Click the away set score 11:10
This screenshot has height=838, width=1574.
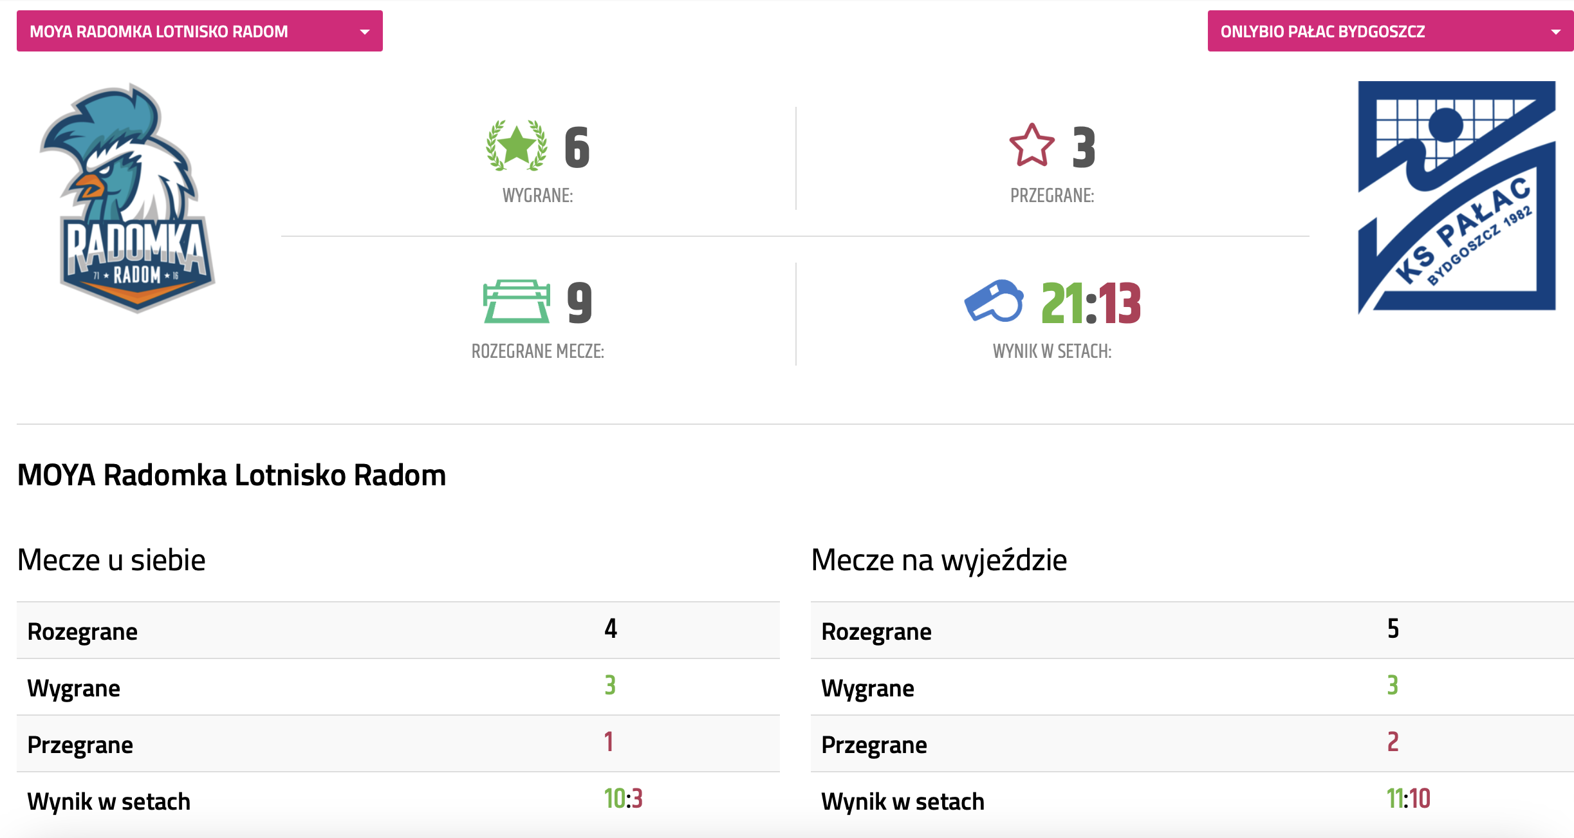(x=1408, y=799)
